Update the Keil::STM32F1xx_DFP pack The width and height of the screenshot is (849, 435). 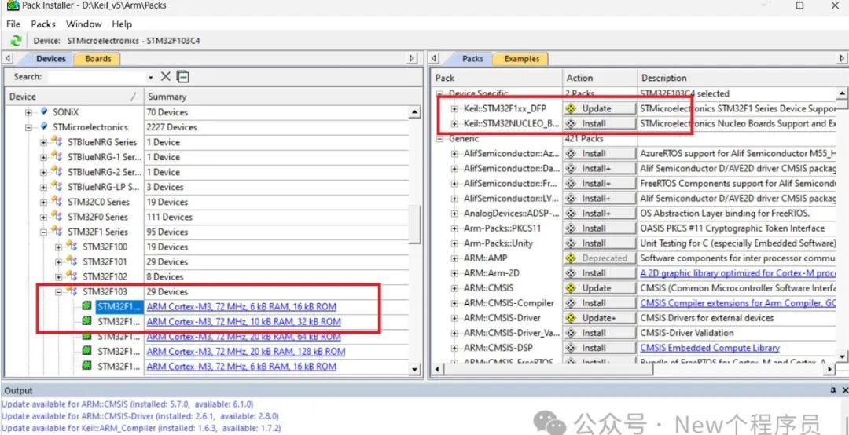[599, 108]
